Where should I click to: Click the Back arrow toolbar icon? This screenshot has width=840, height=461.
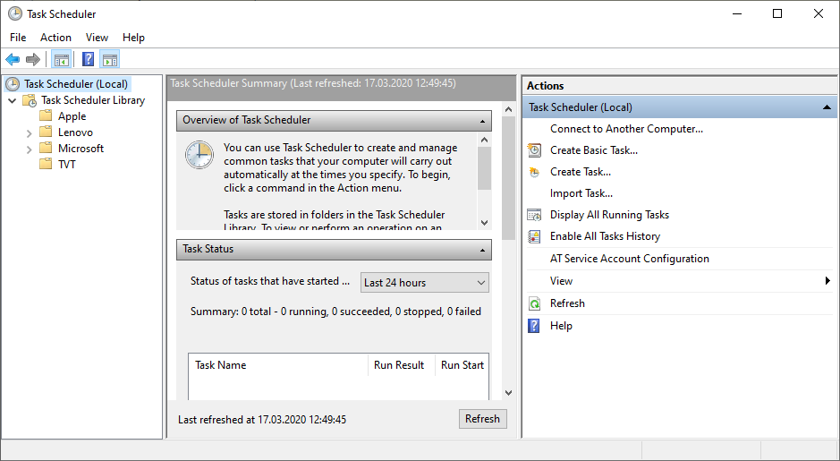pos(13,60)
